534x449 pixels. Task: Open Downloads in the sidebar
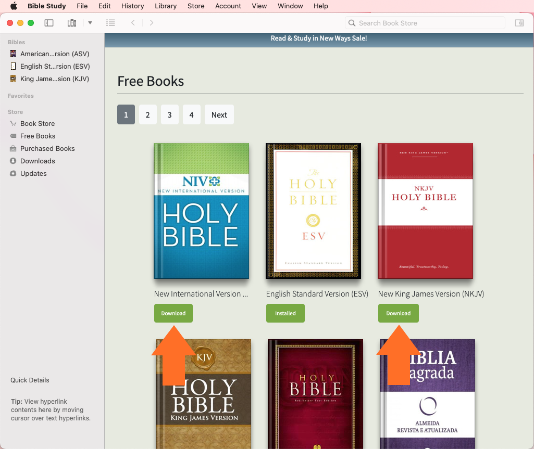(38, 161)
